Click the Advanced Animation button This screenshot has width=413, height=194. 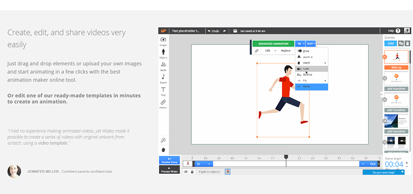(x=273, y=44)
